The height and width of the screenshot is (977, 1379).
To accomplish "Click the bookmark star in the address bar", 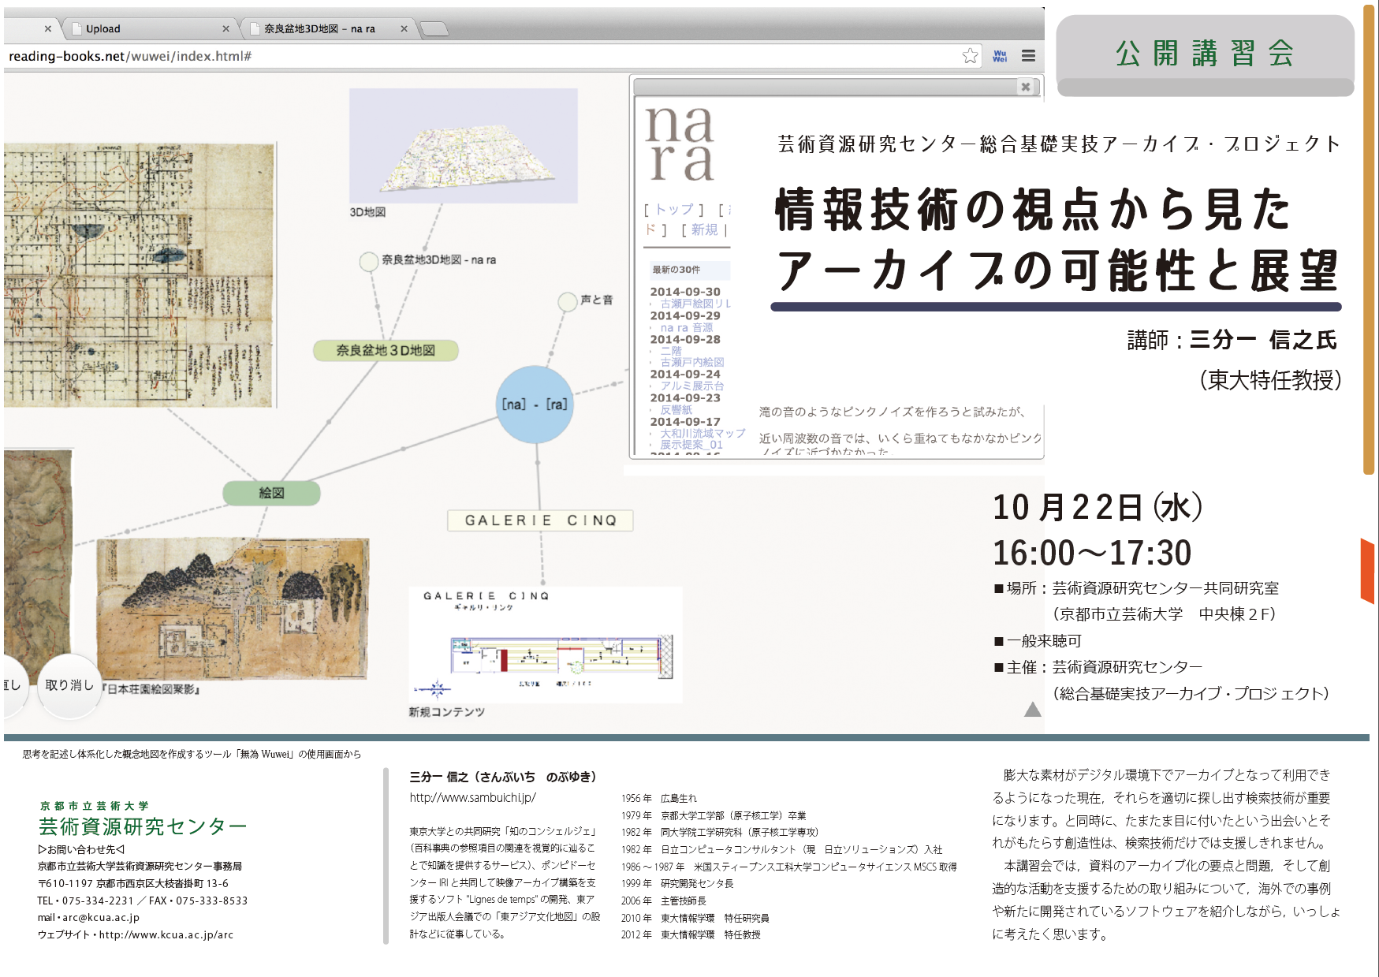I will pyautogui.click(x=970, y=55).
